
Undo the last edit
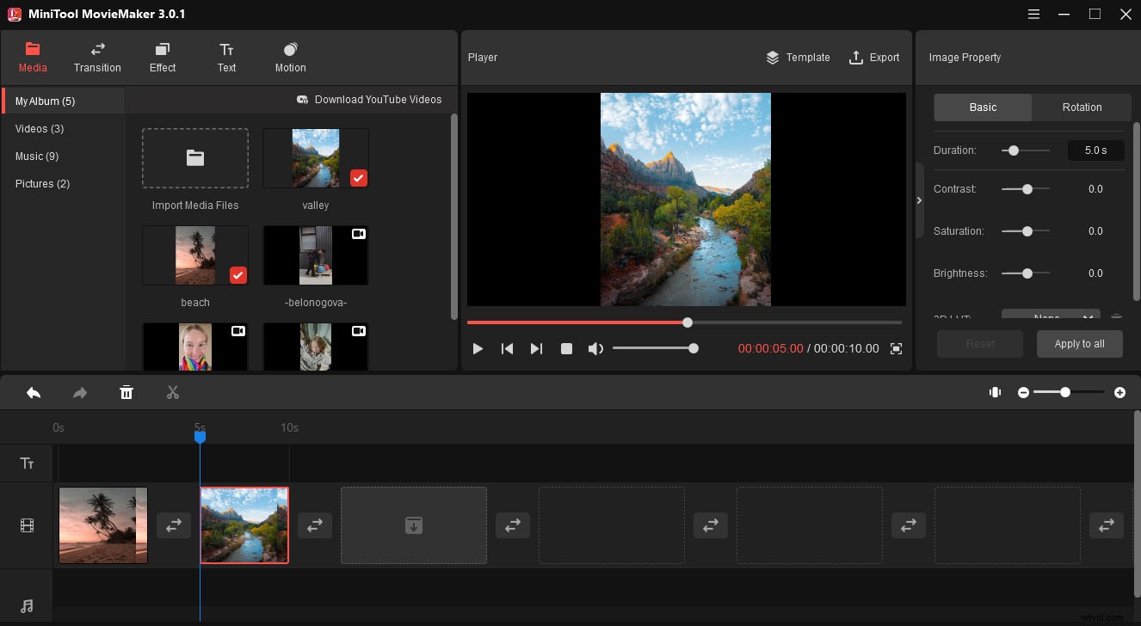[x=34, y=392]
